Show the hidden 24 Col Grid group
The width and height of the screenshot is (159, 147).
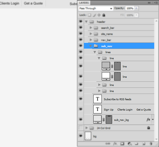click(81, 128)
